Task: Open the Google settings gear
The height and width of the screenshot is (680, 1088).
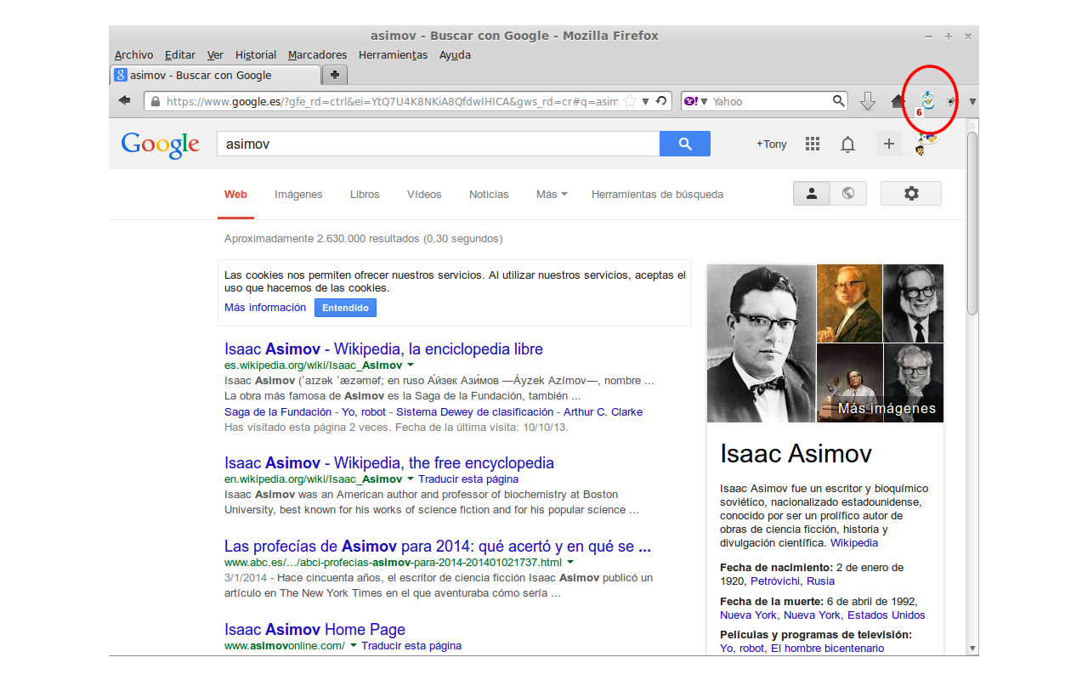Action: pos(910,194)
